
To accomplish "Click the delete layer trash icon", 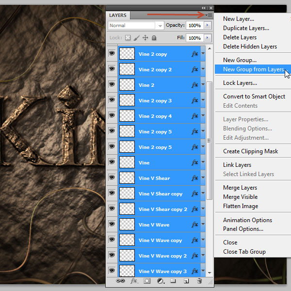I will point(199,281).
